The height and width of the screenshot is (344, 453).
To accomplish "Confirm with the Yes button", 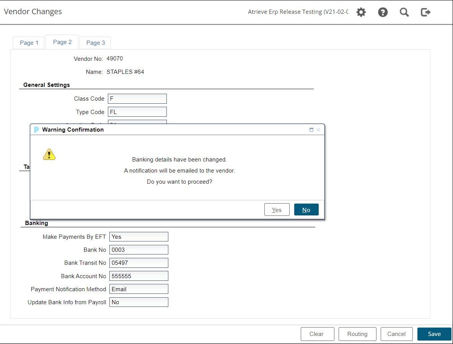I will point(277,210).
